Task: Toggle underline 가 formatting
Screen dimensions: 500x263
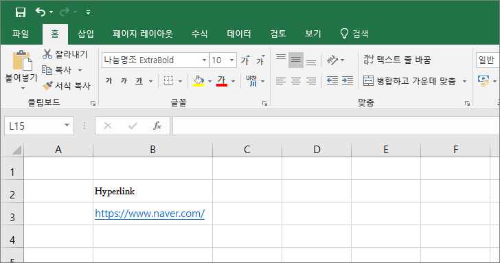Action: (x=139, y=81)
